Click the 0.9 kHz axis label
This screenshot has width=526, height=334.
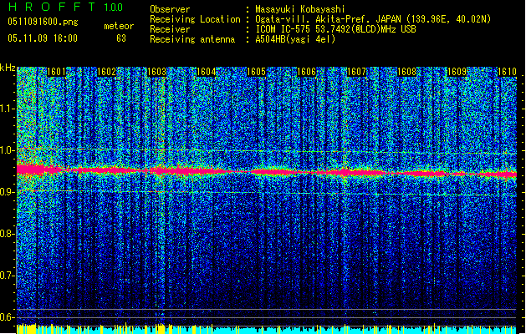pyautogui.click(x=8, y=192)
